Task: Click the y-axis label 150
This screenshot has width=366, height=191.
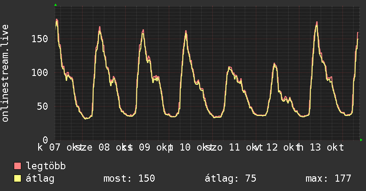Action: 40,39
